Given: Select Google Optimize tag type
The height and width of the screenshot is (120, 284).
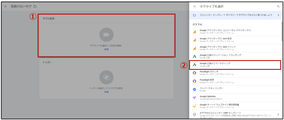Looking at the screenshot, I should click(236, 98).
